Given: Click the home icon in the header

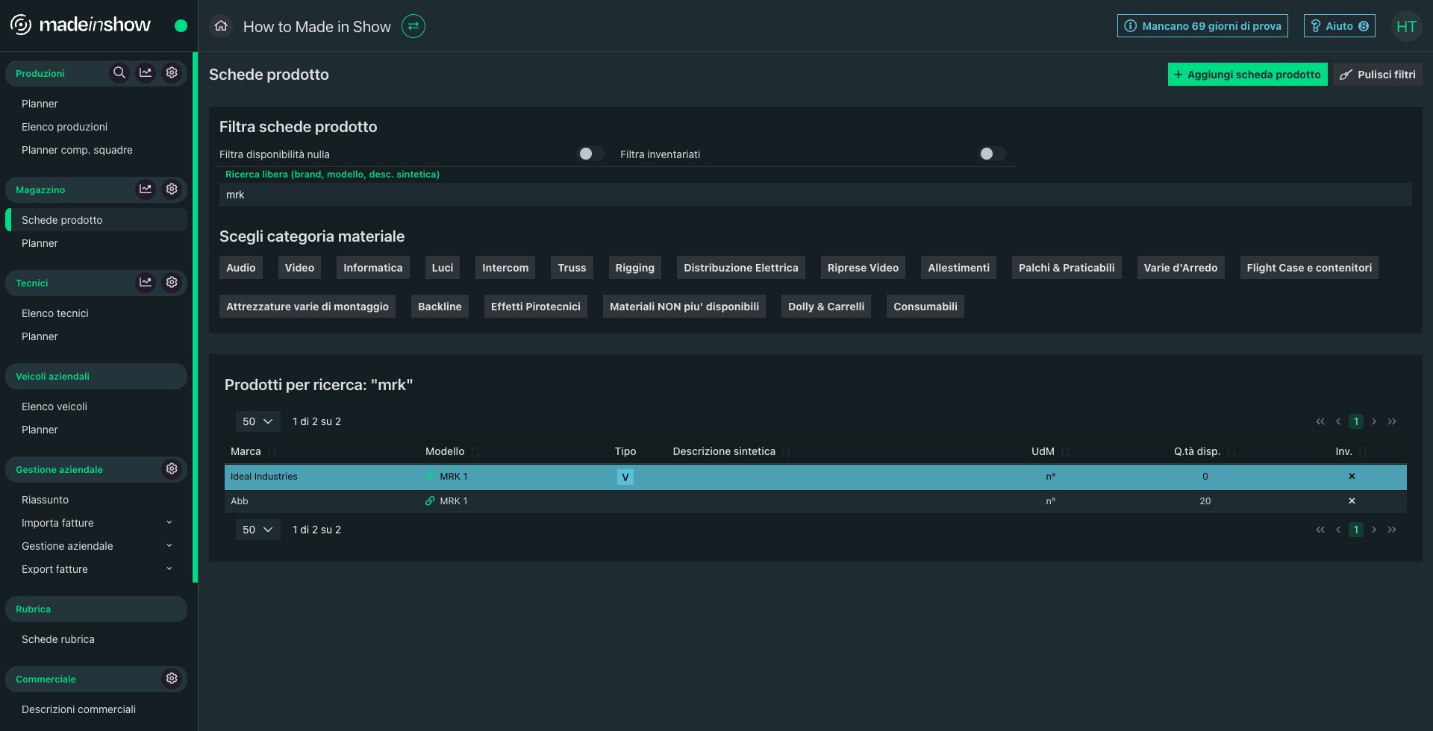Looking at the screenshot, I should point(220,26).
